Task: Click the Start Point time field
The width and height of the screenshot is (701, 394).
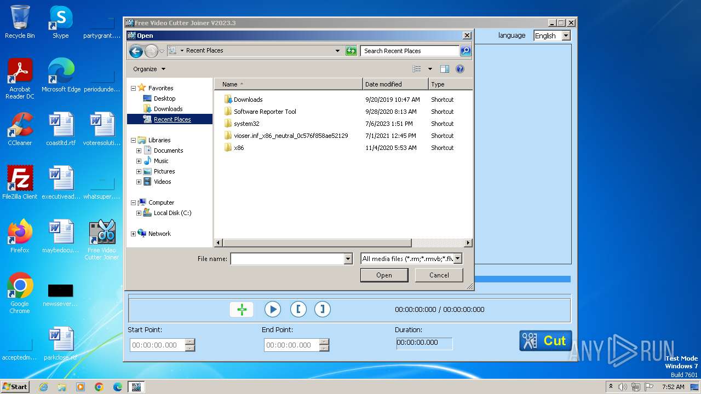Action: click(158, 345)
